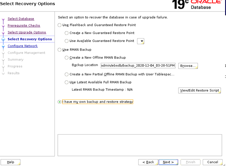Click the message text area at bottom
Screen dimensions: 226x166
(x=140, y=145)
